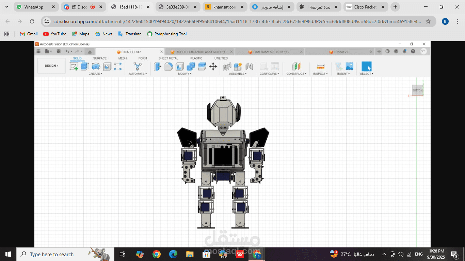Click the Extrude tool icon
Viewport: 465px width, 261px height.
85,66
